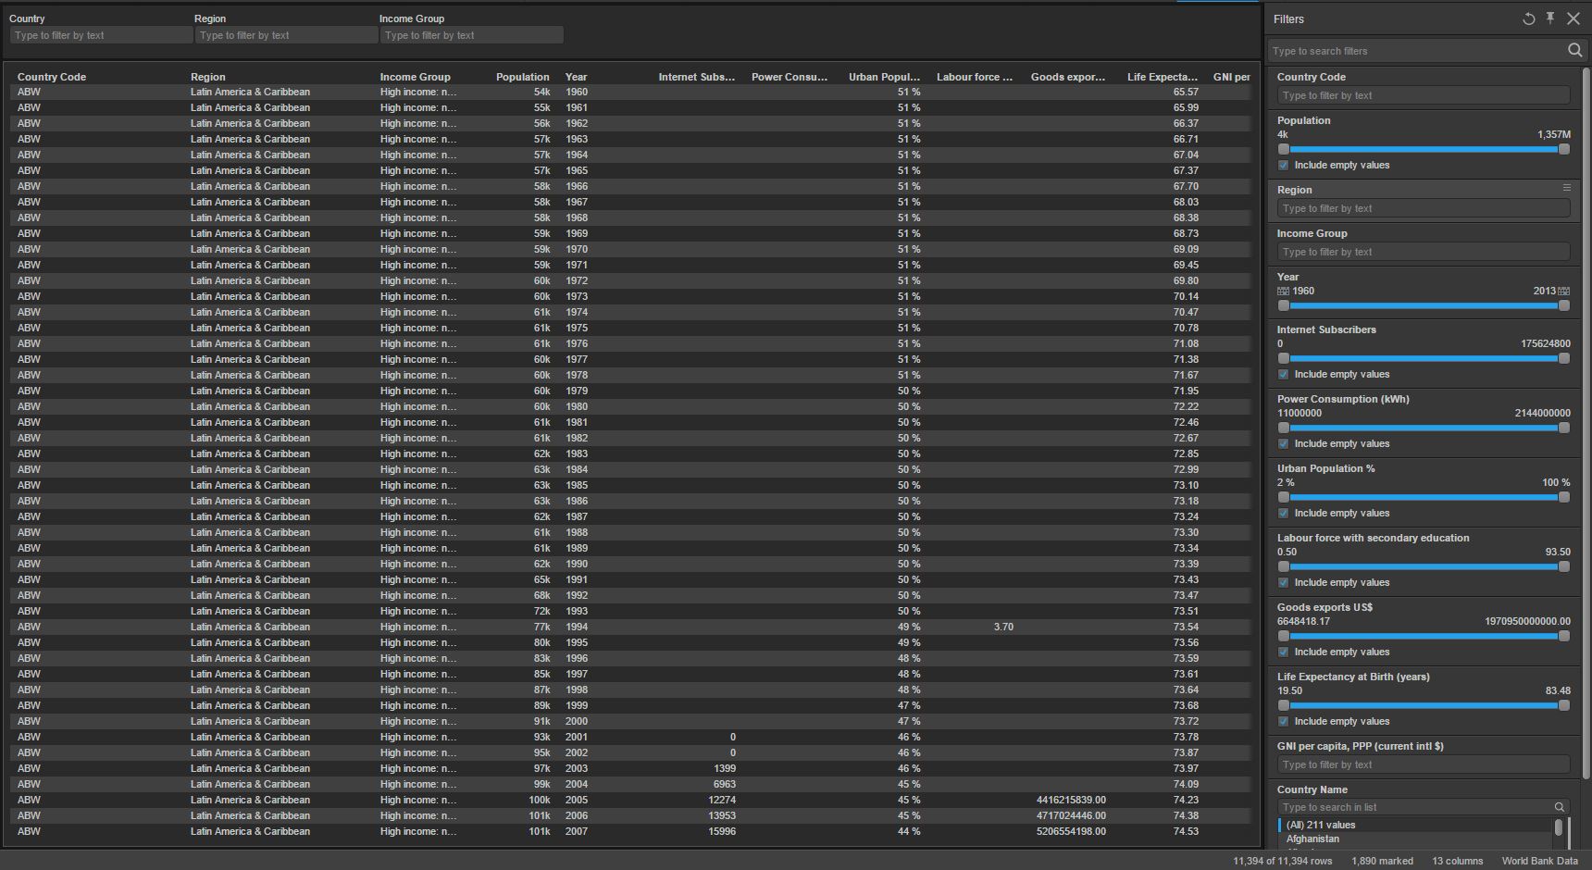Toggle Include empty values for Goods exports US$
This screenshot has width=1592, height=870.
click(1284, 652)
